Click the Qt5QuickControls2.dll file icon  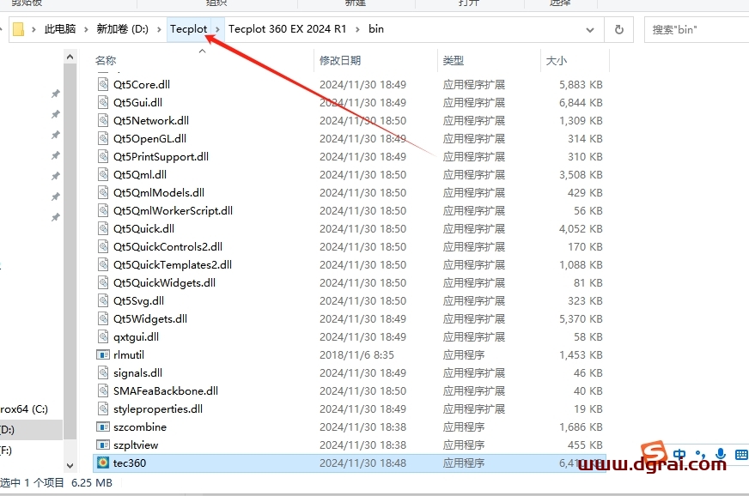pos(103,247)
